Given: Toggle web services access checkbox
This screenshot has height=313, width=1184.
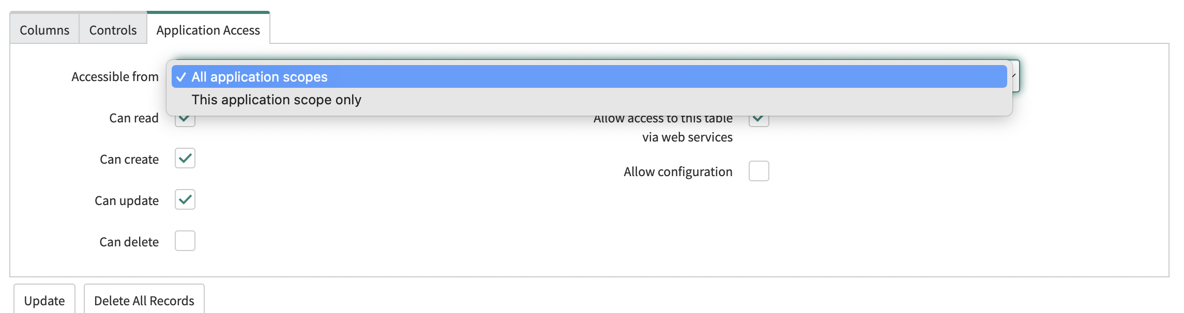Looking at the screenshot, I should (758, 121).
